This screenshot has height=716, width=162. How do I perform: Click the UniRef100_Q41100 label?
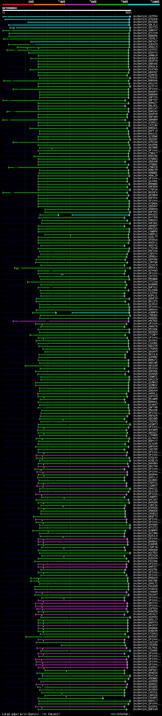point(145,83)
